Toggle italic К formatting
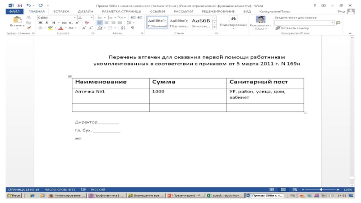This screenshot has width=361, height=203. click(x=46, y=23)
